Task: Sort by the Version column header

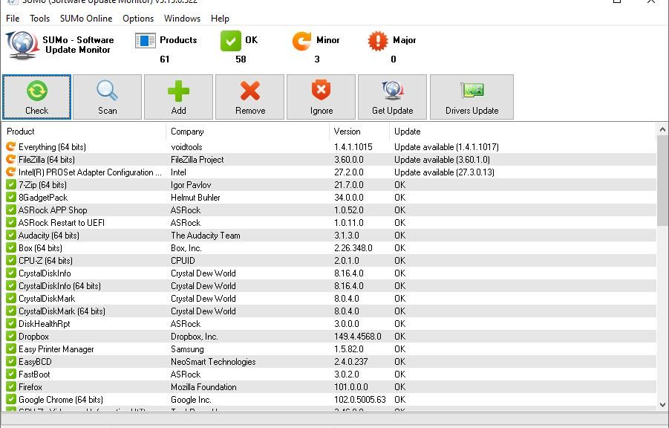Action: [x=359, y=132]
